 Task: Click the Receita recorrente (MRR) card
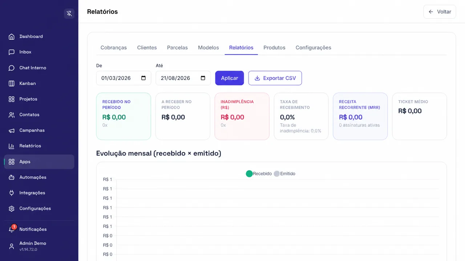(x=360, y=116)
